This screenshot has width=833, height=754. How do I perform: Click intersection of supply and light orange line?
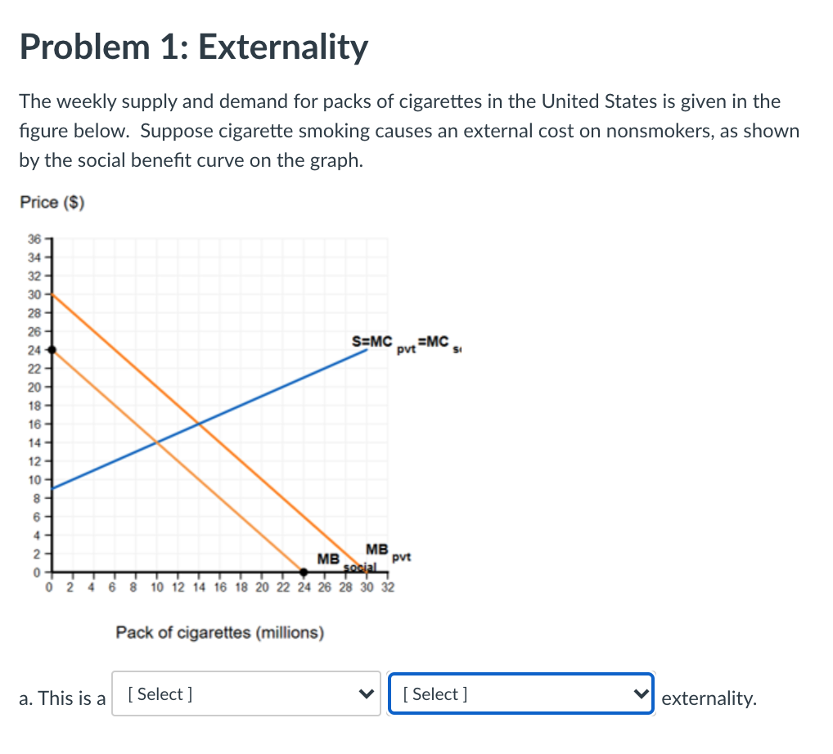[x=156, y=442]
